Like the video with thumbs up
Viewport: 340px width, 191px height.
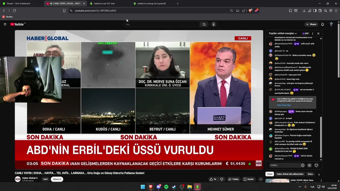[213, 179]
